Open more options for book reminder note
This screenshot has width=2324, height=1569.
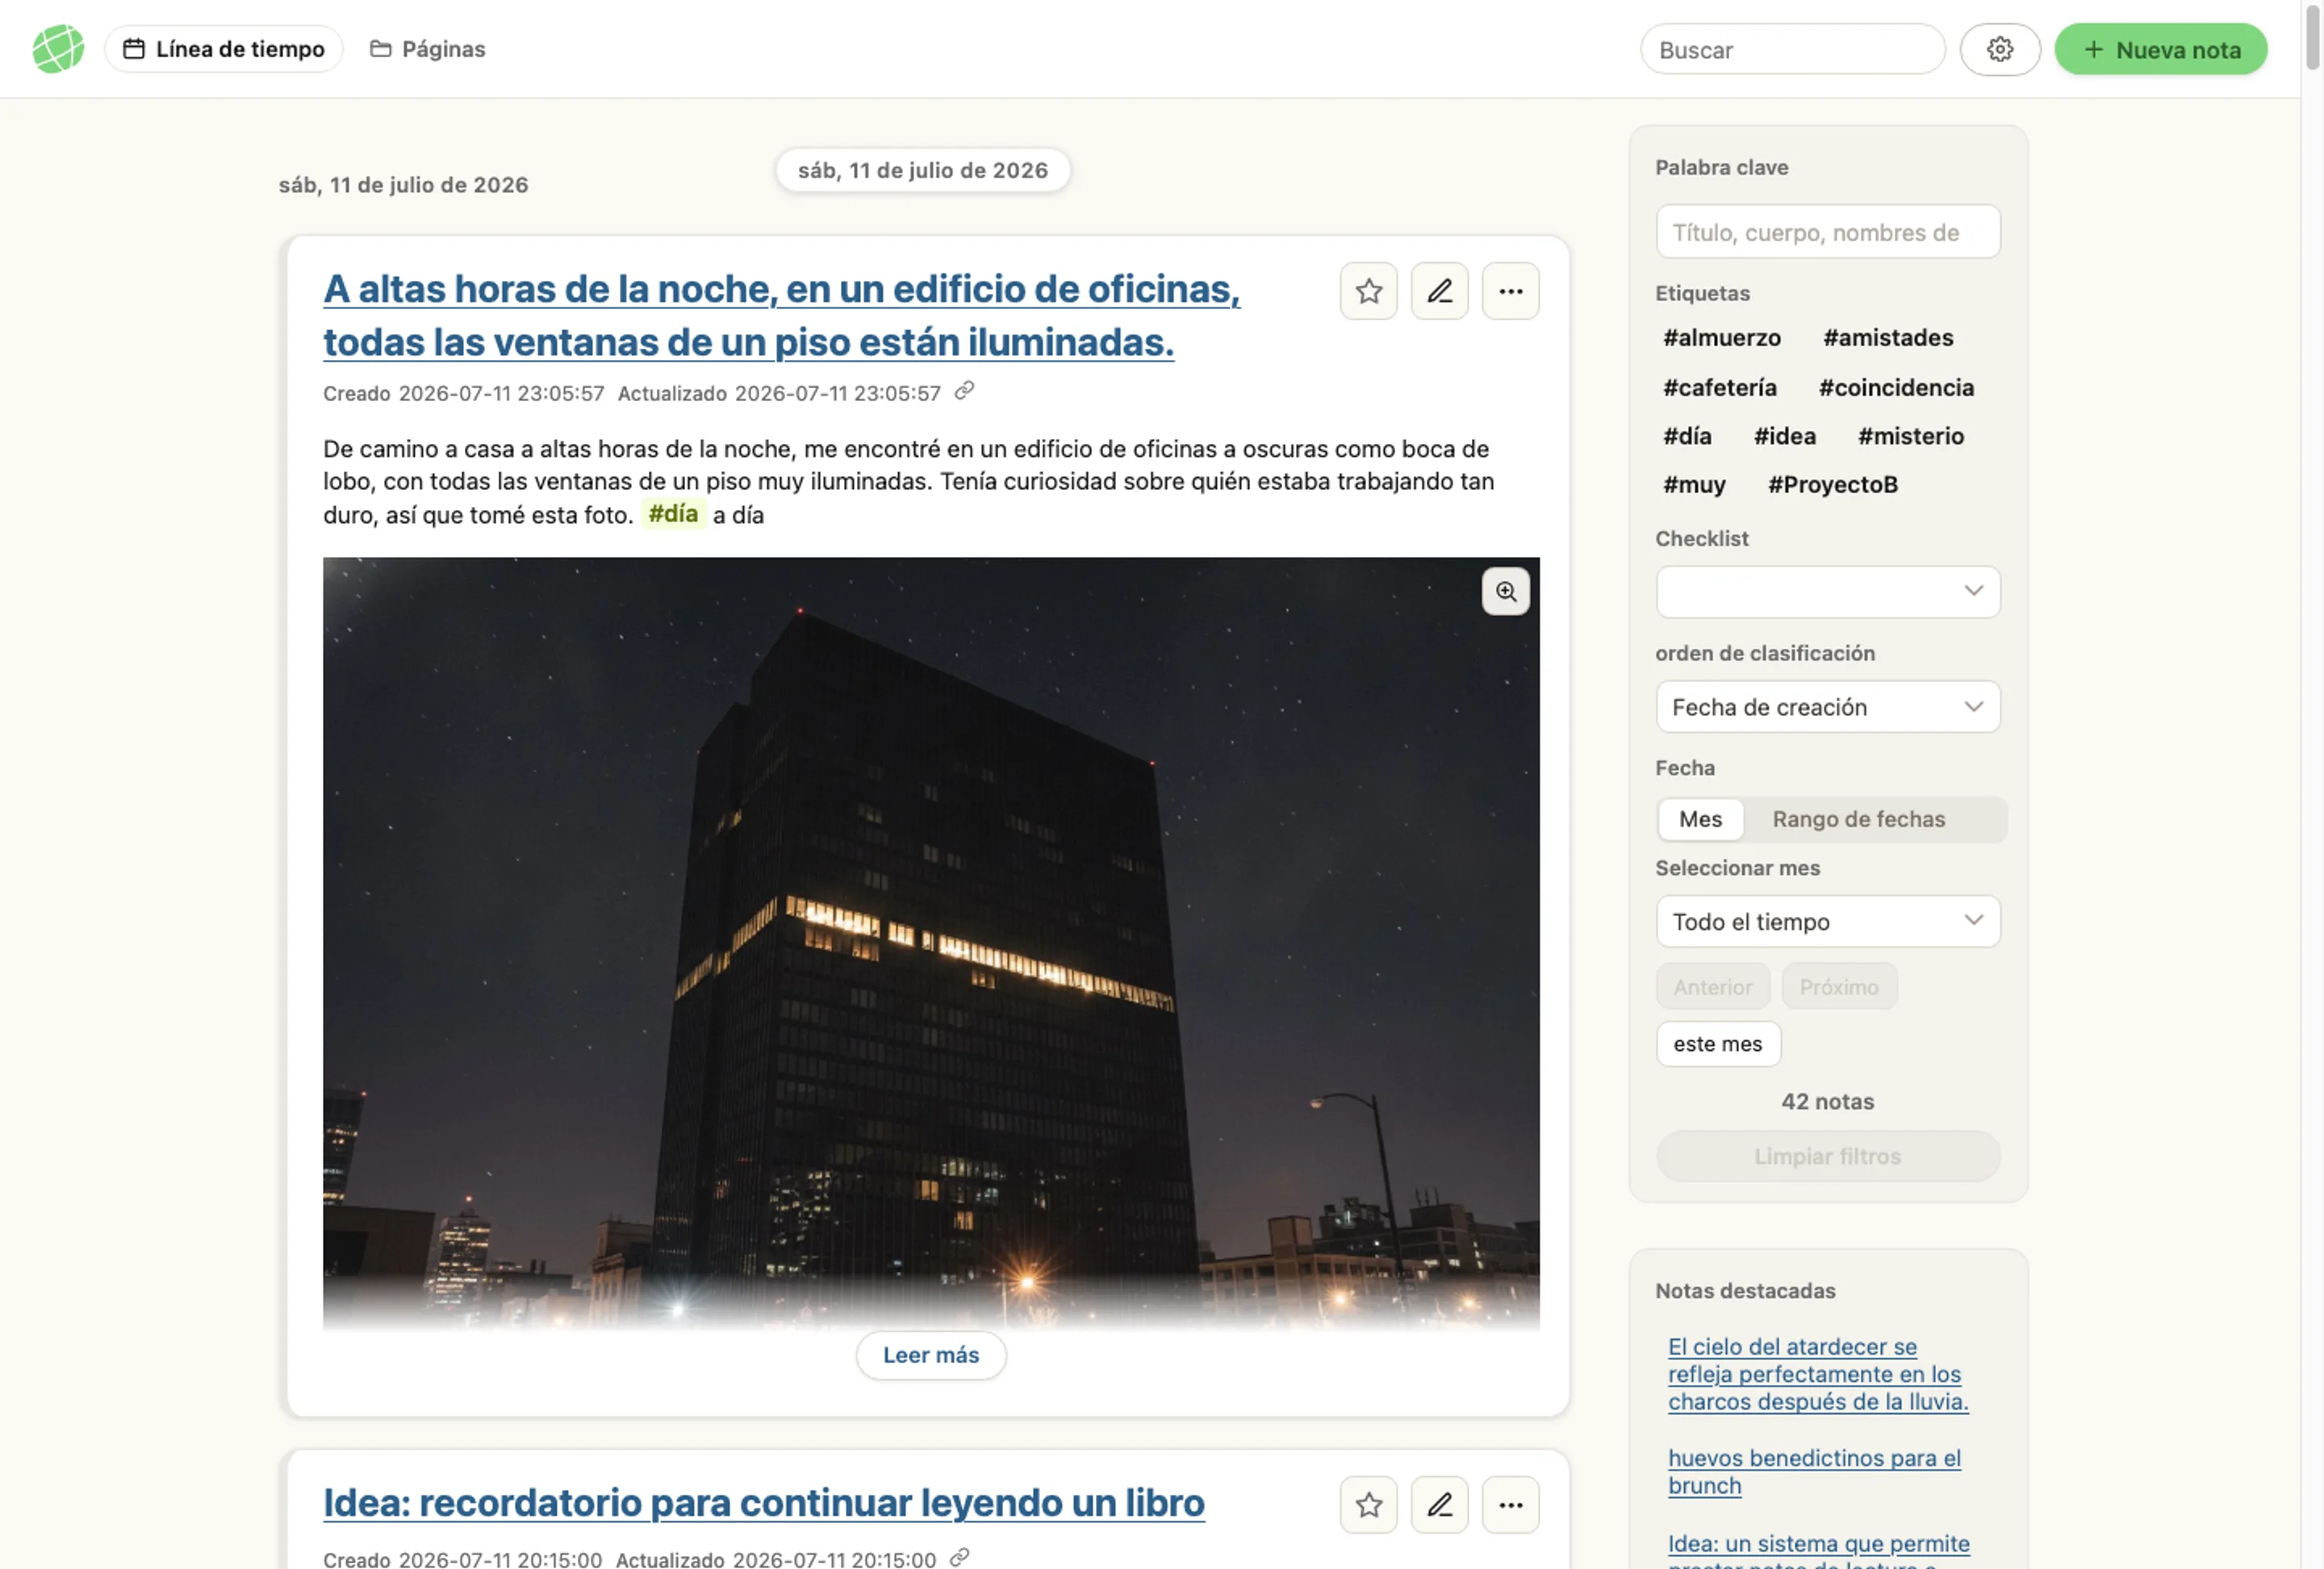click(x=1510, y=1505)
